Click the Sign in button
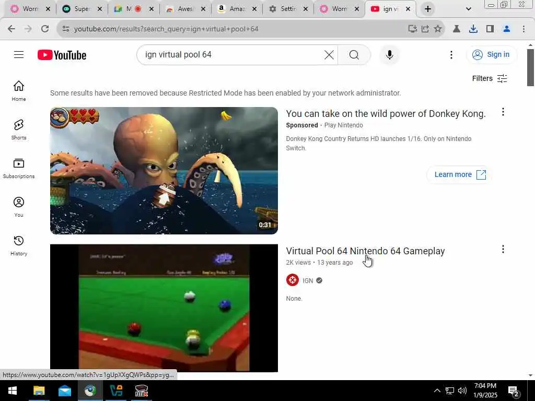This screenshot has width=535, height=401. (491, 54)
